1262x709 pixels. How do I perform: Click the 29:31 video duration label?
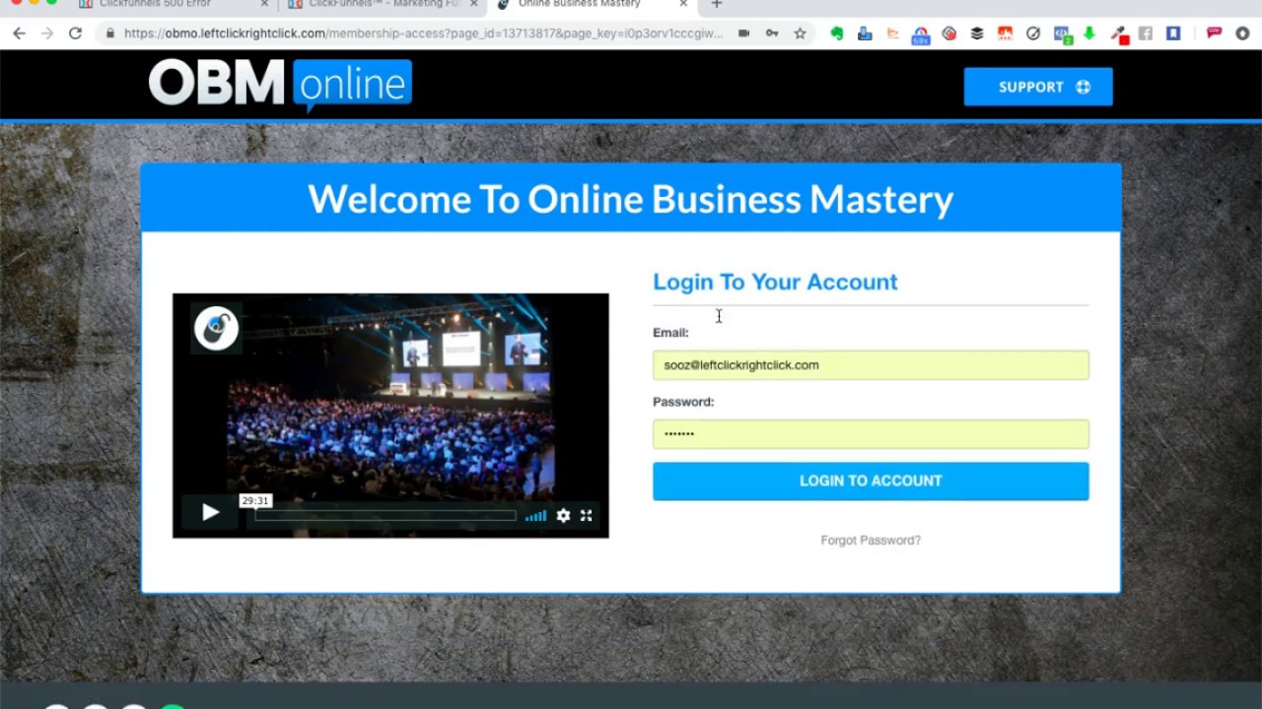click(x=254, y=501)
